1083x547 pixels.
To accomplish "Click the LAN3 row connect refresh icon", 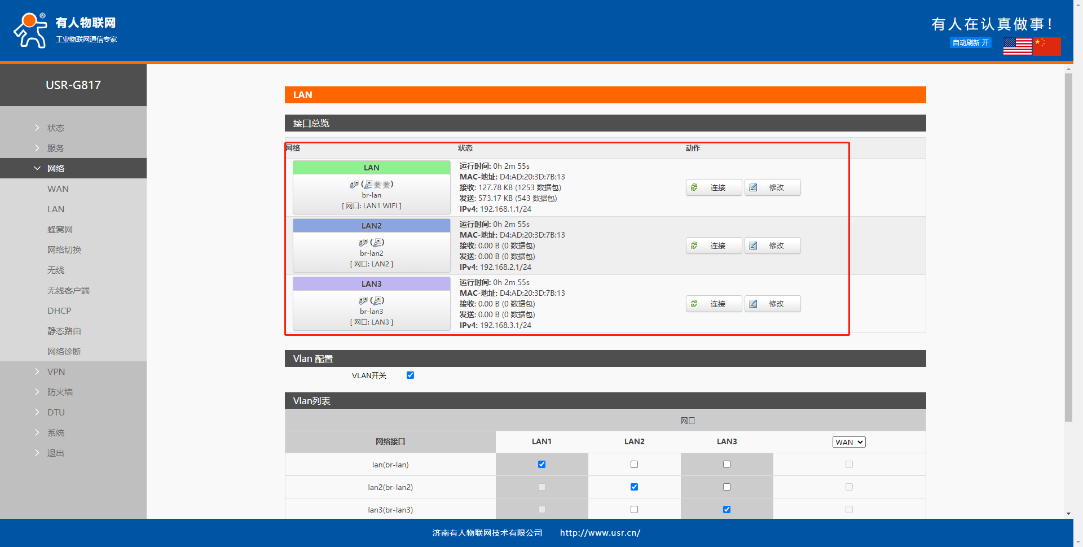I will tap(694, 304).
